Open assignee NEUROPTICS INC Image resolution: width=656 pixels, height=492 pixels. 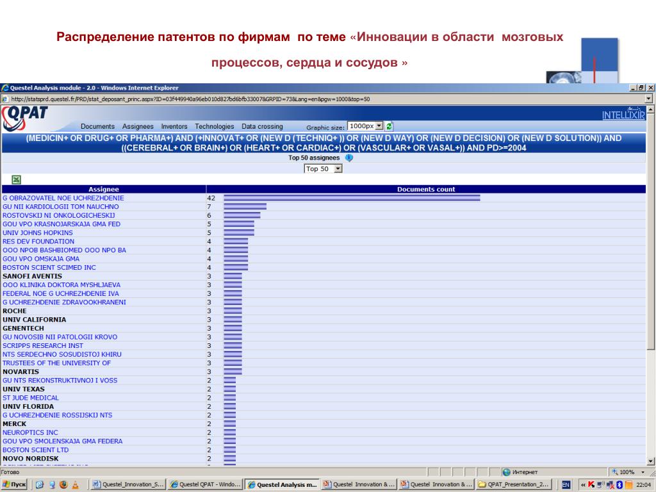click(31, 432)
